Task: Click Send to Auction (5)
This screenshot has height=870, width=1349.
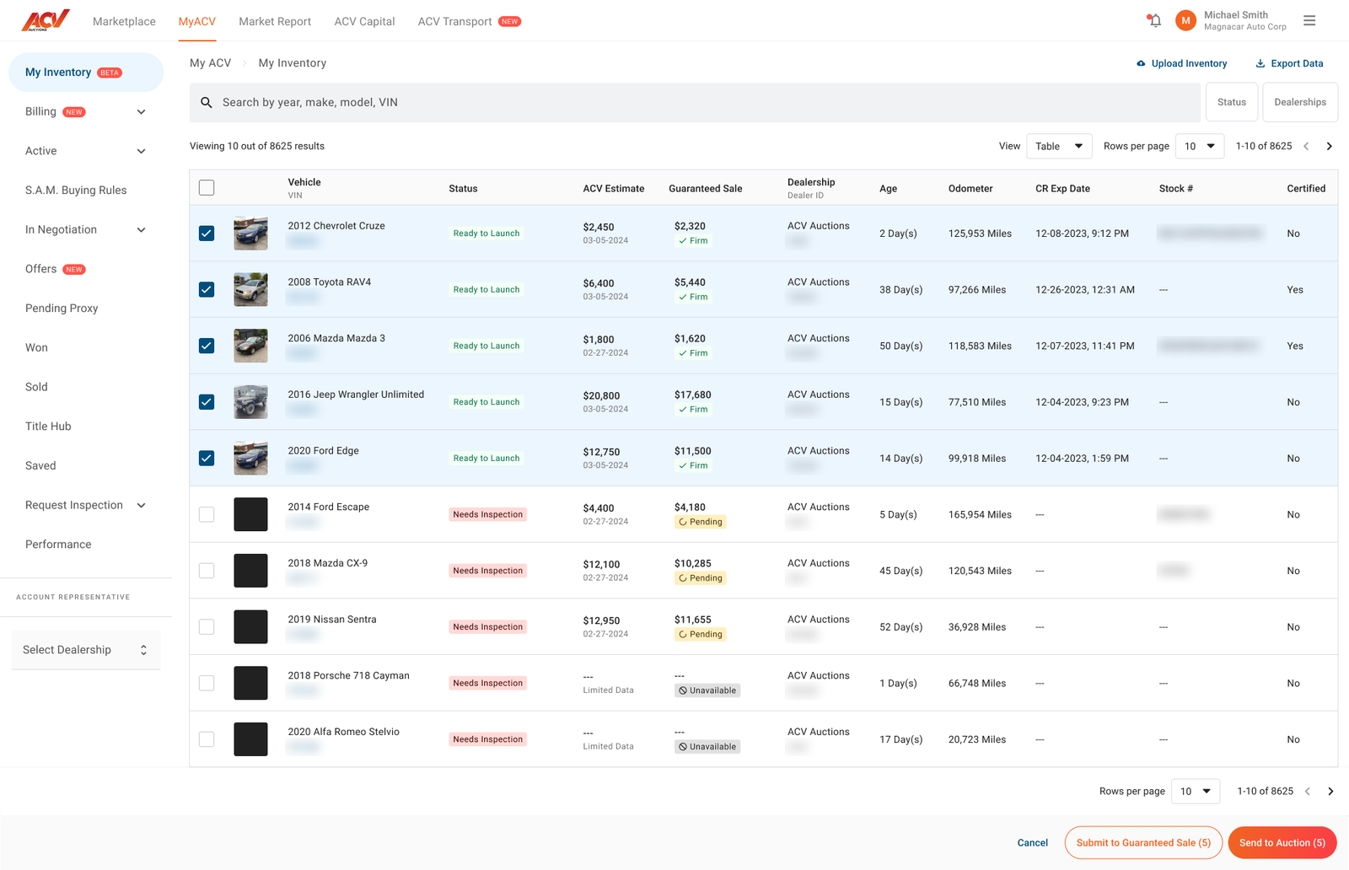Action: click(1282, 842)
